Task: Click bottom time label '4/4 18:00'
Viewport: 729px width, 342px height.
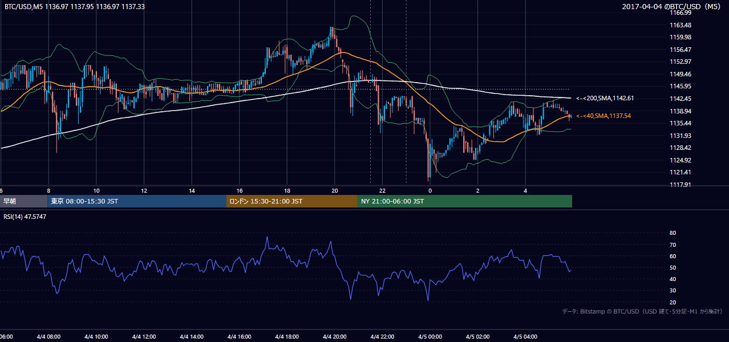Action: coord(287,337)
